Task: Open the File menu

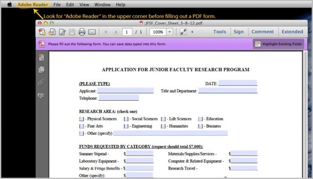Action: [57, 4]
